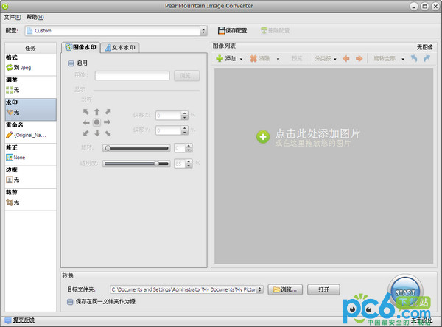Open the 修正 None task
442x327 pixels.
click(x=30, y=155)
